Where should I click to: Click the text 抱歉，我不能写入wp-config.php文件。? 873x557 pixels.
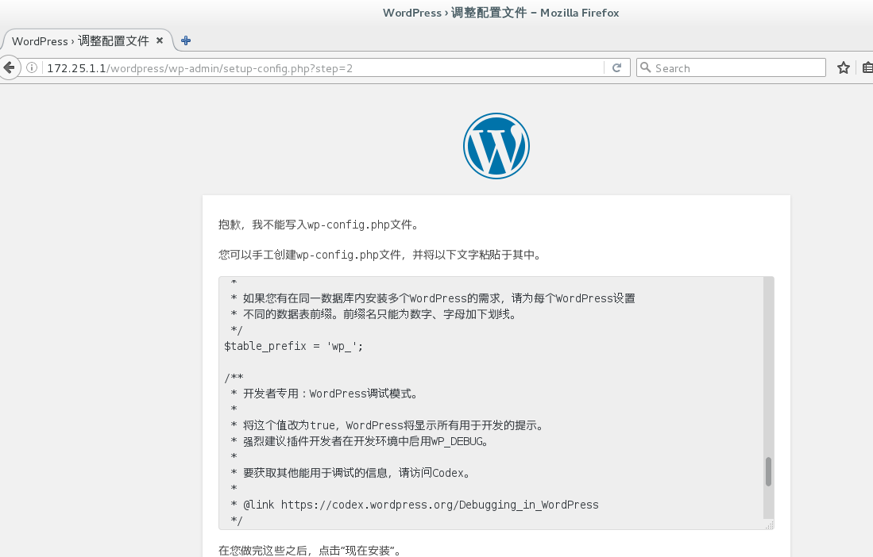tap(319, 225)
